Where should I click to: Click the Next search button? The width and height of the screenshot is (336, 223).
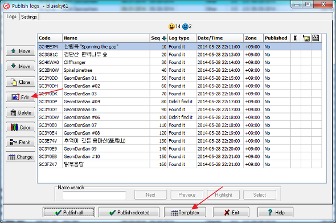(150, 195)
